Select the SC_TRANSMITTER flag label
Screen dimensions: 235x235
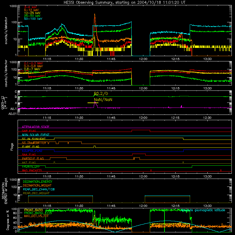tap(34, 143)
